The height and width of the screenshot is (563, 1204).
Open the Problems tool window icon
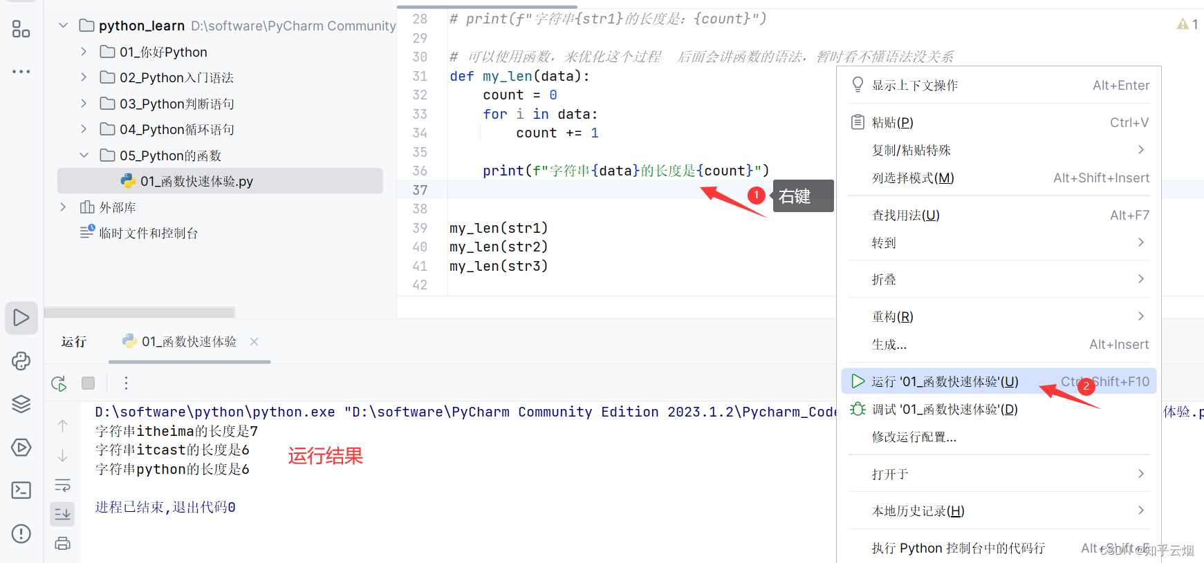[21, 533]
